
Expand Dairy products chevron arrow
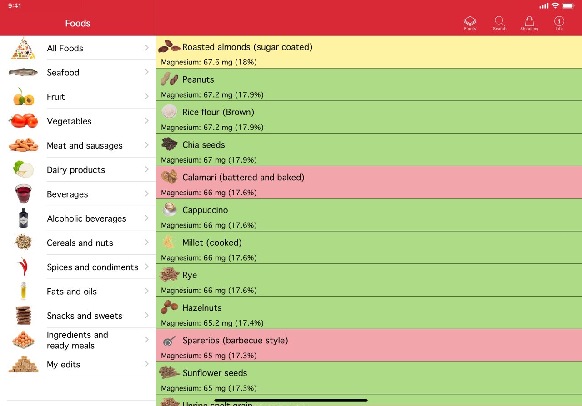146,169
